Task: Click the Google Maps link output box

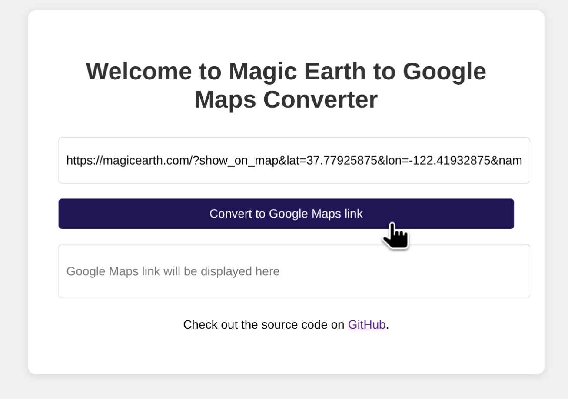Action: pos(294,271)
